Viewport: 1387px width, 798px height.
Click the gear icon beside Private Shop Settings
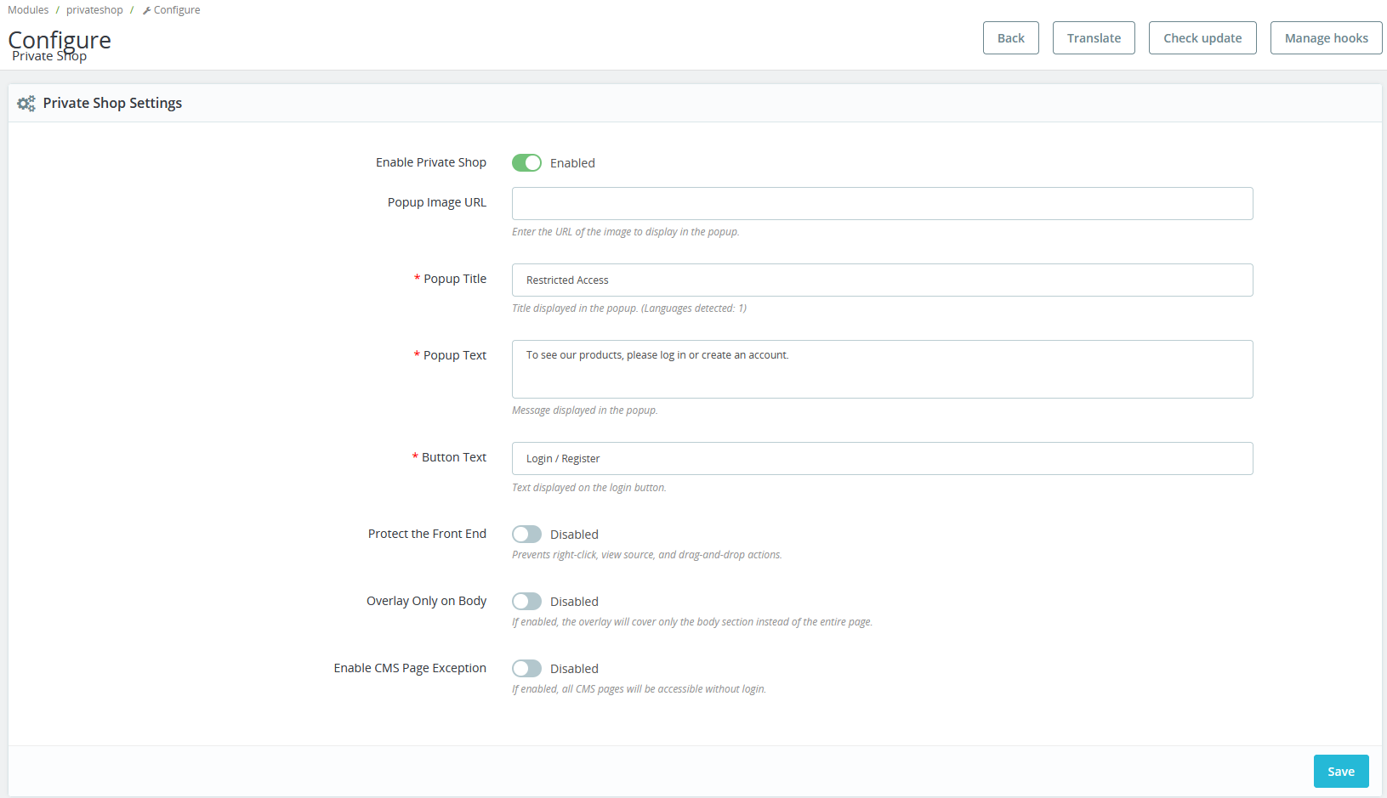[26, 103]
